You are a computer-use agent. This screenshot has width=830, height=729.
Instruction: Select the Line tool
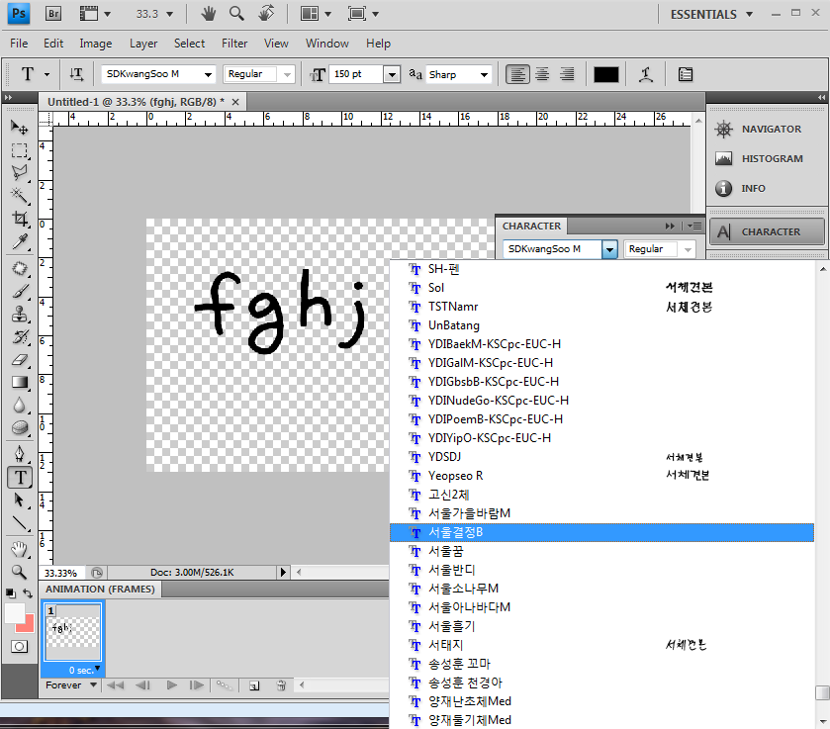click(20, 523)
